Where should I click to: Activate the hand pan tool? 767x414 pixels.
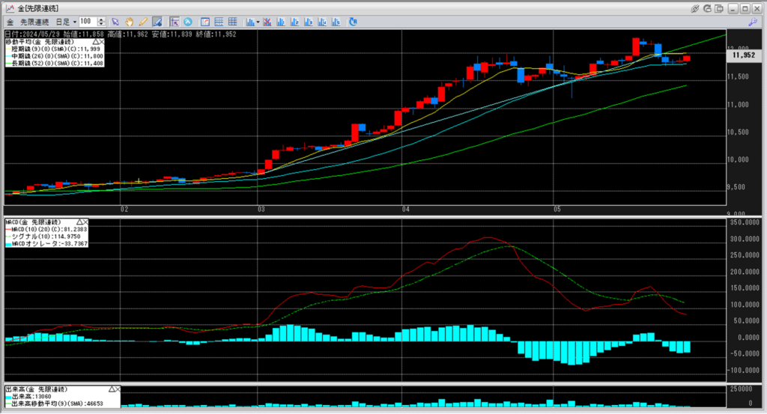pyautogui.click(x=129, y=22)
